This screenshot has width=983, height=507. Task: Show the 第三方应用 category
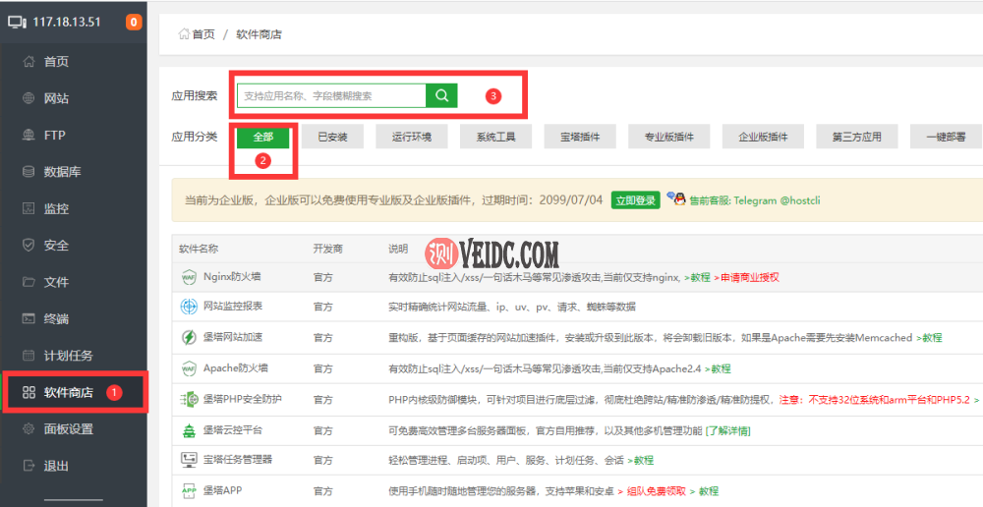(857, 137)
